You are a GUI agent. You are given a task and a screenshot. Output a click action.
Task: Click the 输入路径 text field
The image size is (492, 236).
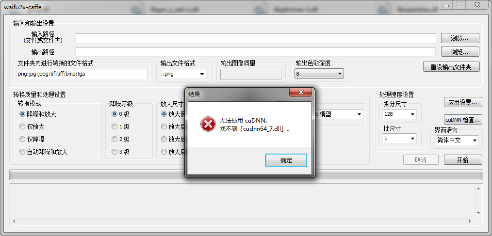click(256, 38)
